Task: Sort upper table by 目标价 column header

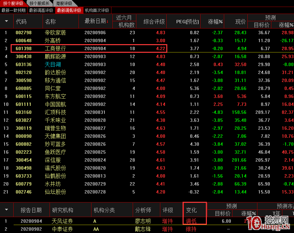Action: pos(261,25)
